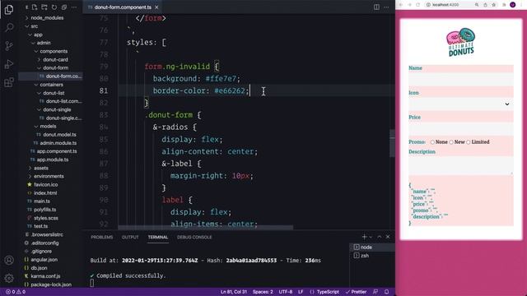This screenshot has height=296, width=527.
Task: Open the Icon dropdown in donut form
Action: pos(461,104)
